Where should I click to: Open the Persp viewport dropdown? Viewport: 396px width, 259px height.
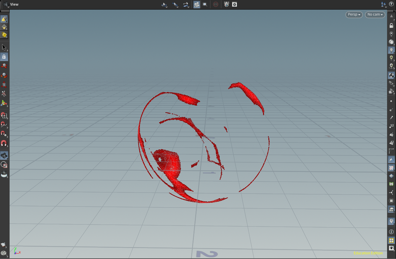(x=354, y=15)
